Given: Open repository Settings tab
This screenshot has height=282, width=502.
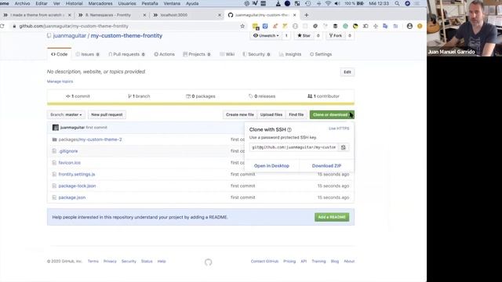Looking at the screenshot, I should (x=321, y=54).
